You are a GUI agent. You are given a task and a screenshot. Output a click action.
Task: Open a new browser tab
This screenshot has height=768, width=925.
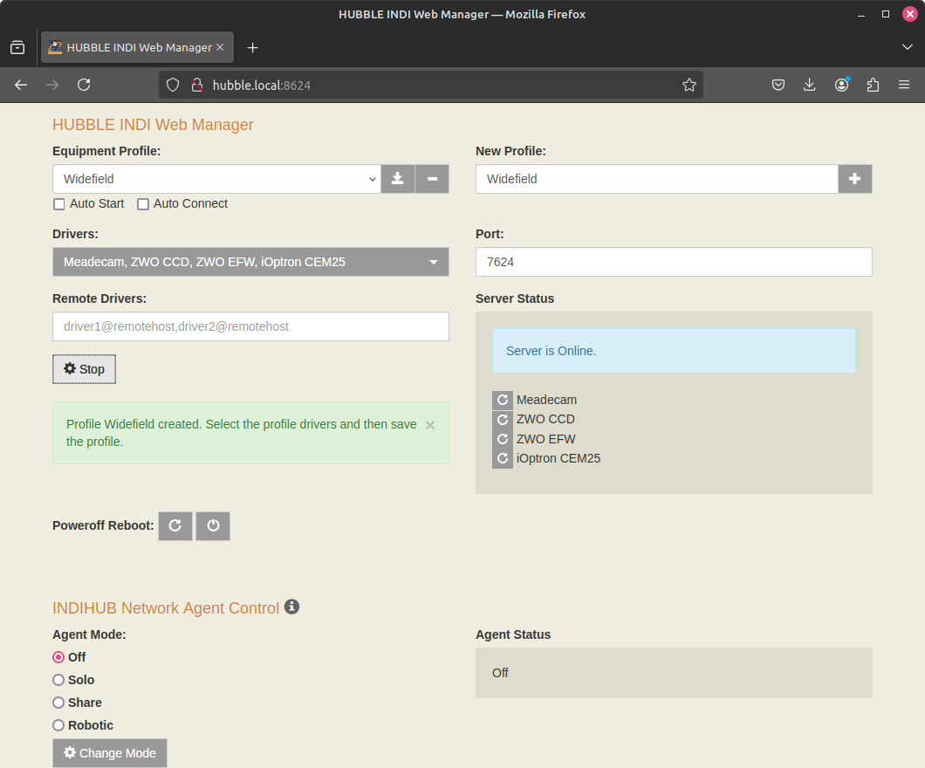tap(252, 48)
